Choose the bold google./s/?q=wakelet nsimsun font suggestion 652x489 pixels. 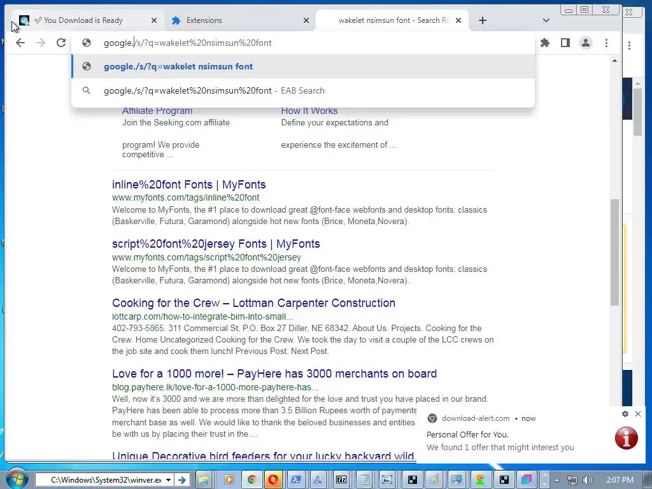303,66
